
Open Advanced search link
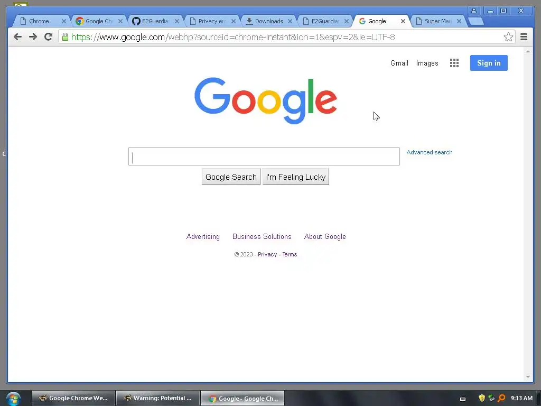pyautogui.click(x=429, y=152)
